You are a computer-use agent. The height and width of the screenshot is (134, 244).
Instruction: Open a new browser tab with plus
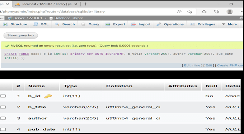click(x=85, y=4)
